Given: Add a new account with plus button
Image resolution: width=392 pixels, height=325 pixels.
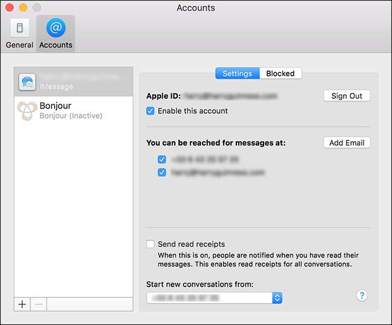Looking at the screenshot, I should [x=22, y=304].
